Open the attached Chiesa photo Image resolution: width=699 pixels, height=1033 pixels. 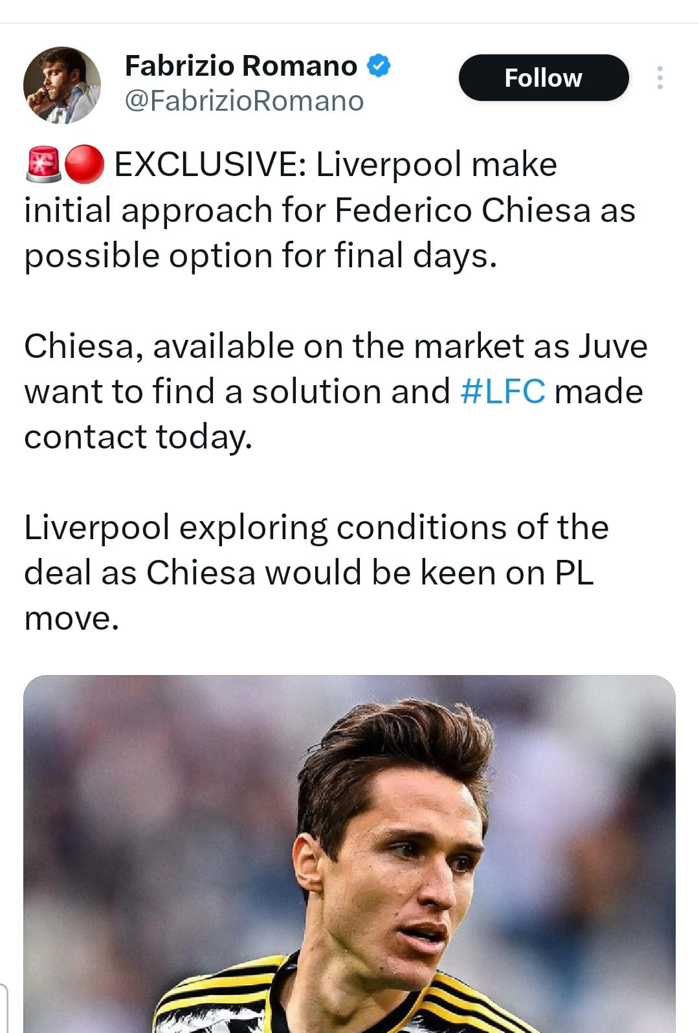click(x=349, y=854)
